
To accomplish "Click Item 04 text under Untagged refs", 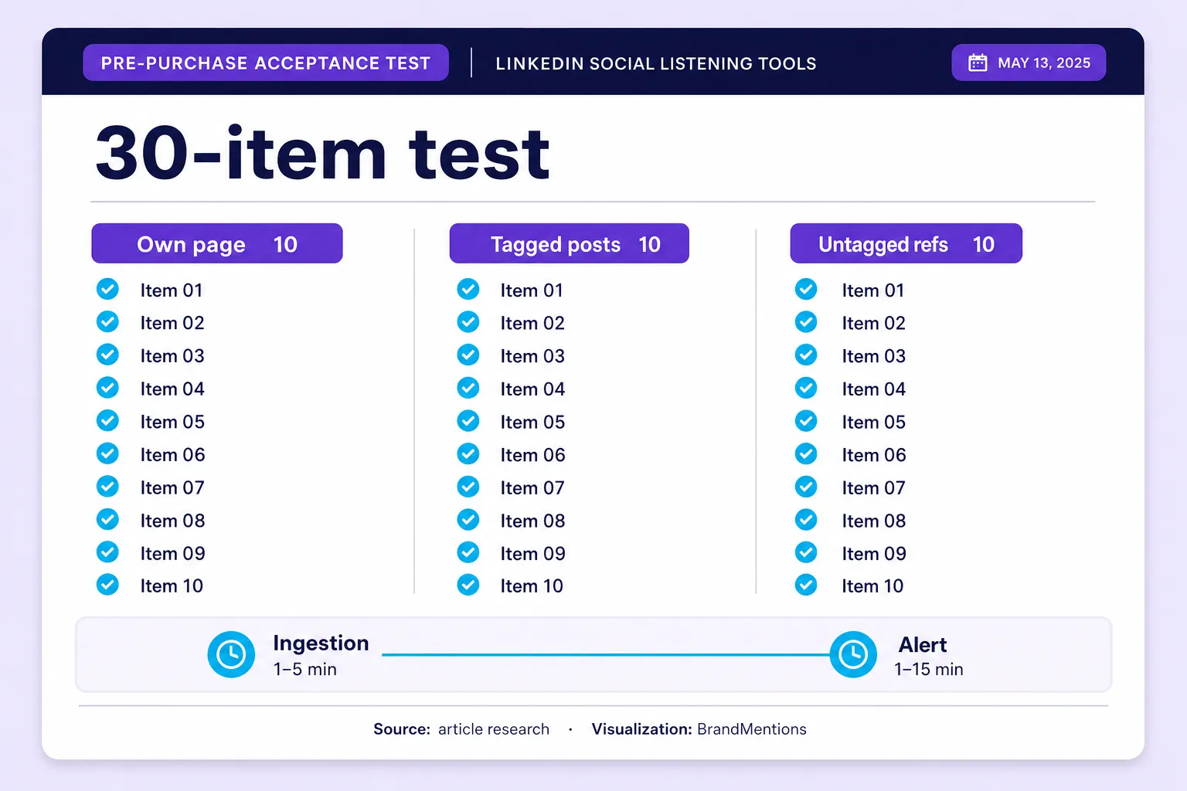I will (874, 389).
